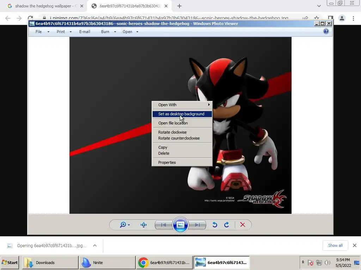The width and height of the screenshot is (361, 270).
Task: Click volume speaker tray icon
Action: (327, 262)
